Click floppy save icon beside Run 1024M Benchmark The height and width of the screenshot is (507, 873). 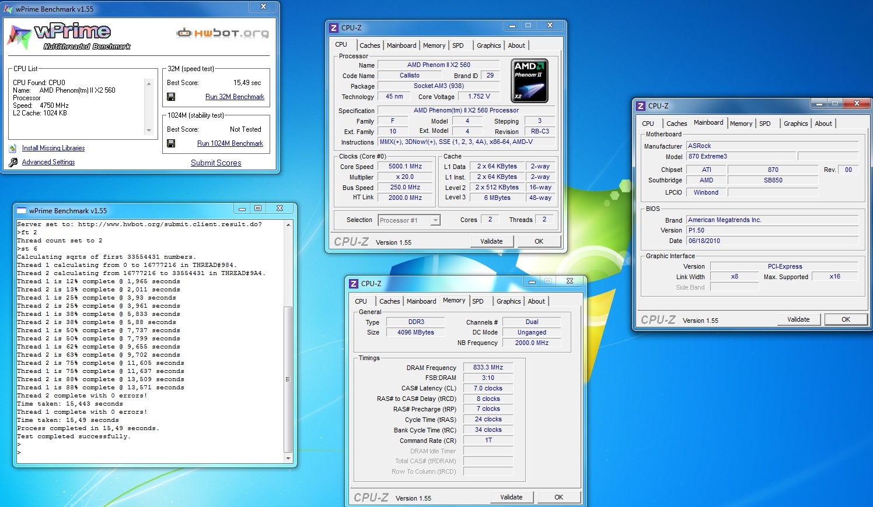pos(171,143)
